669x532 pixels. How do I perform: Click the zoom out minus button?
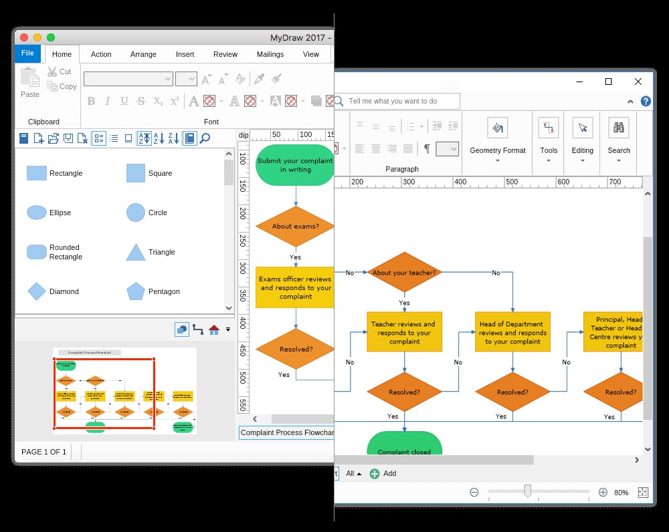click(474, 493)
